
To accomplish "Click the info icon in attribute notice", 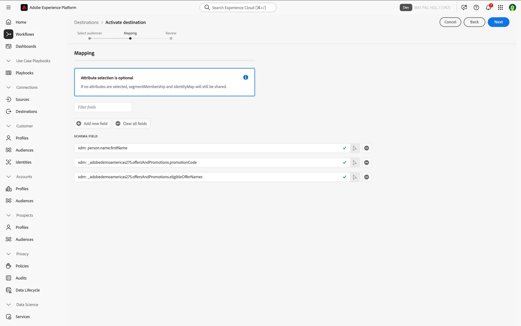I will tap(246, 77).
